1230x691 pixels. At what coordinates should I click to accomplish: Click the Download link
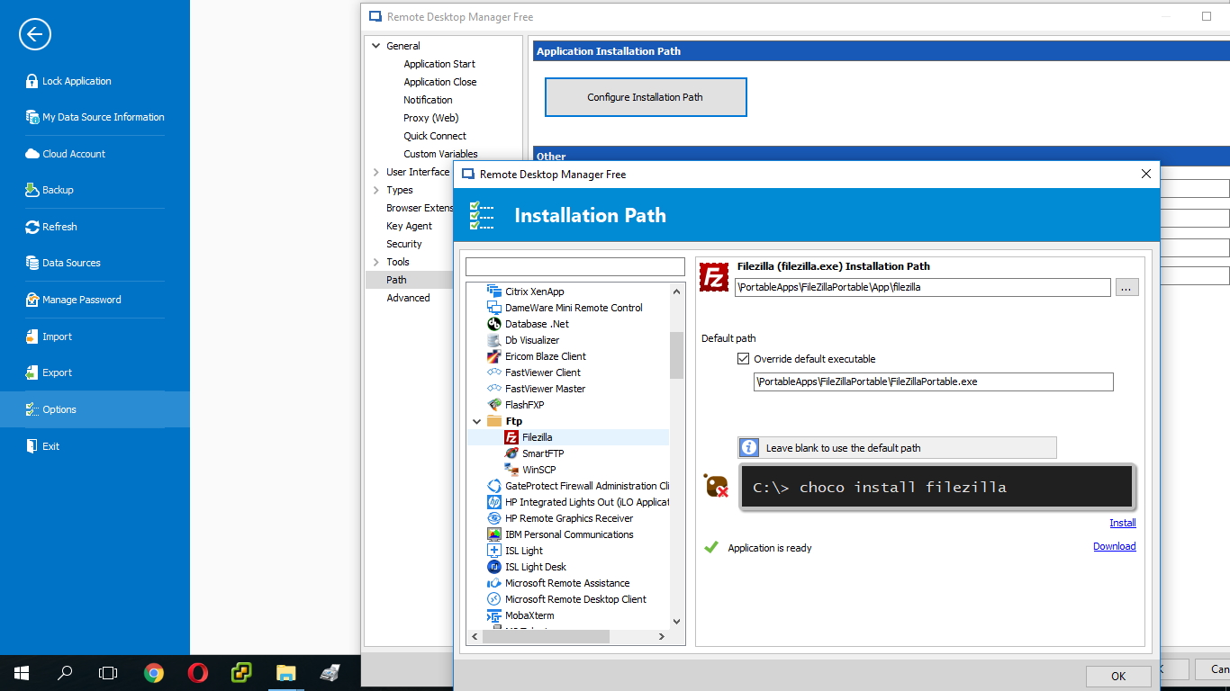coord(1115,546)
